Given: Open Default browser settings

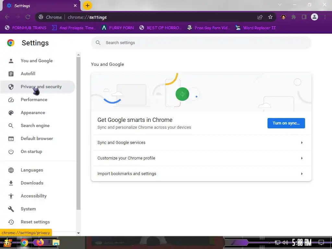Looking at the screenshot, I should pos(38,138).
